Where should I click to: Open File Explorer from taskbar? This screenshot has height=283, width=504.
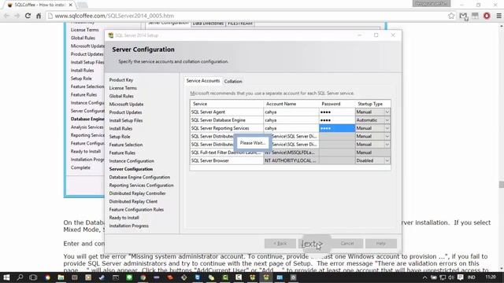pyautogui.click(x=61, y=277)
